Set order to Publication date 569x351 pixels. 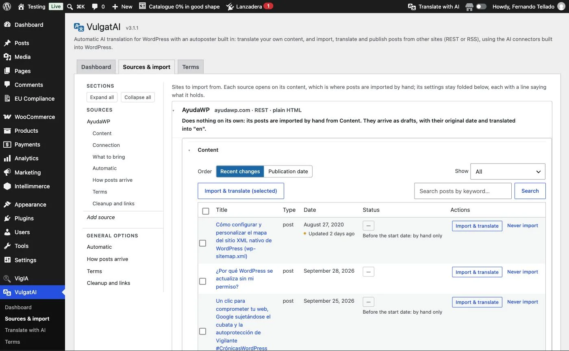click(x=288, y=171)
